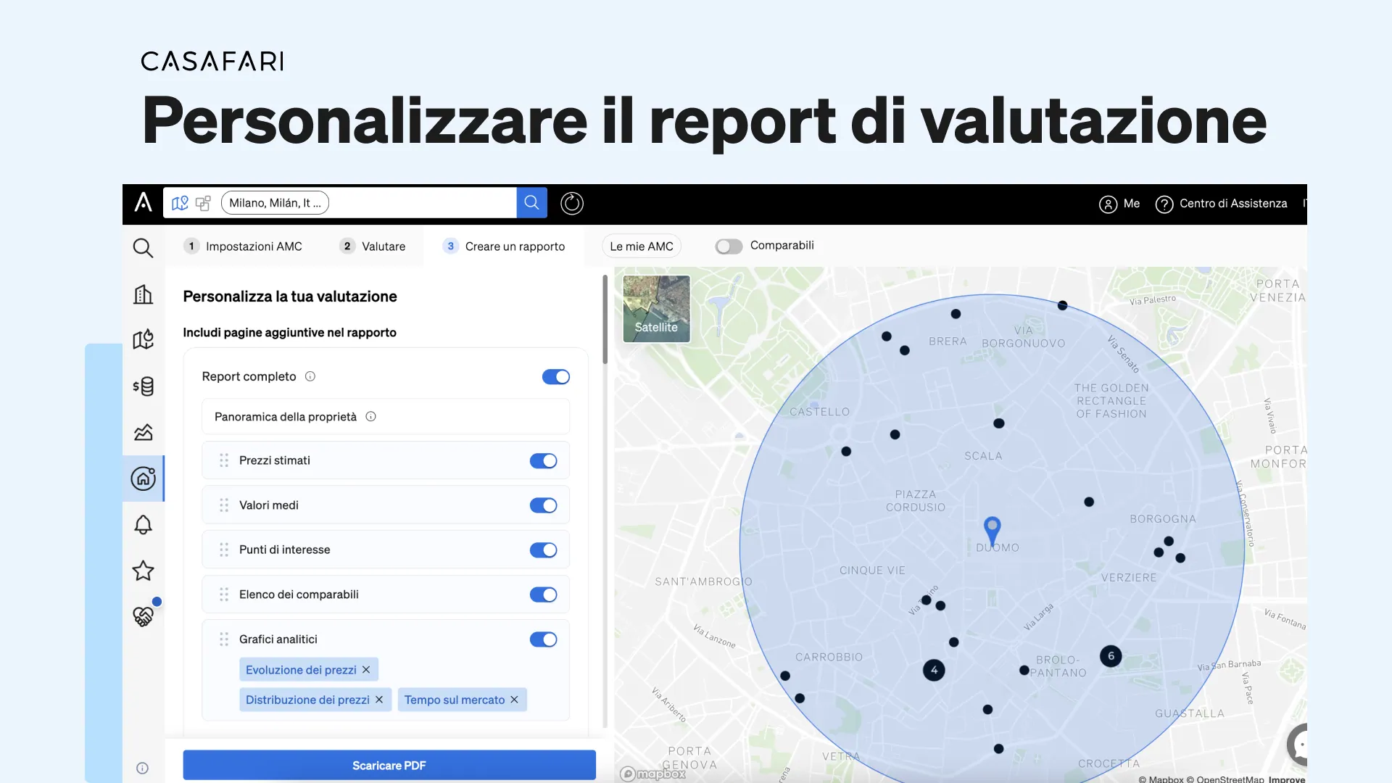Click the Distribuzione dei prezzi tag text
1392x783 pixels.
coord(307,700)
